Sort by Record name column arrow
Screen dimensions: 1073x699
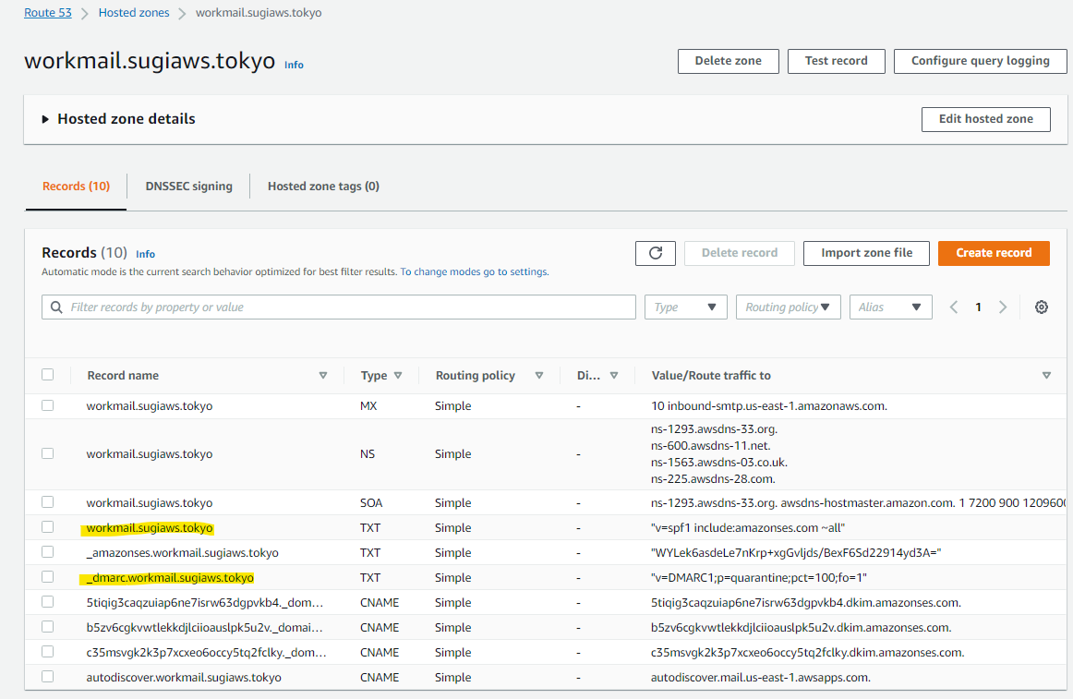[323, 376]
